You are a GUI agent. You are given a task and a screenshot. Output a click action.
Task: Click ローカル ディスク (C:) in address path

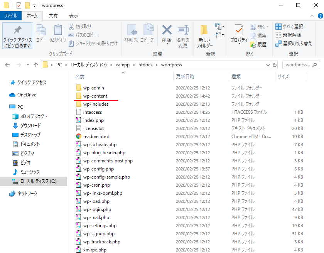coord(88,65)
